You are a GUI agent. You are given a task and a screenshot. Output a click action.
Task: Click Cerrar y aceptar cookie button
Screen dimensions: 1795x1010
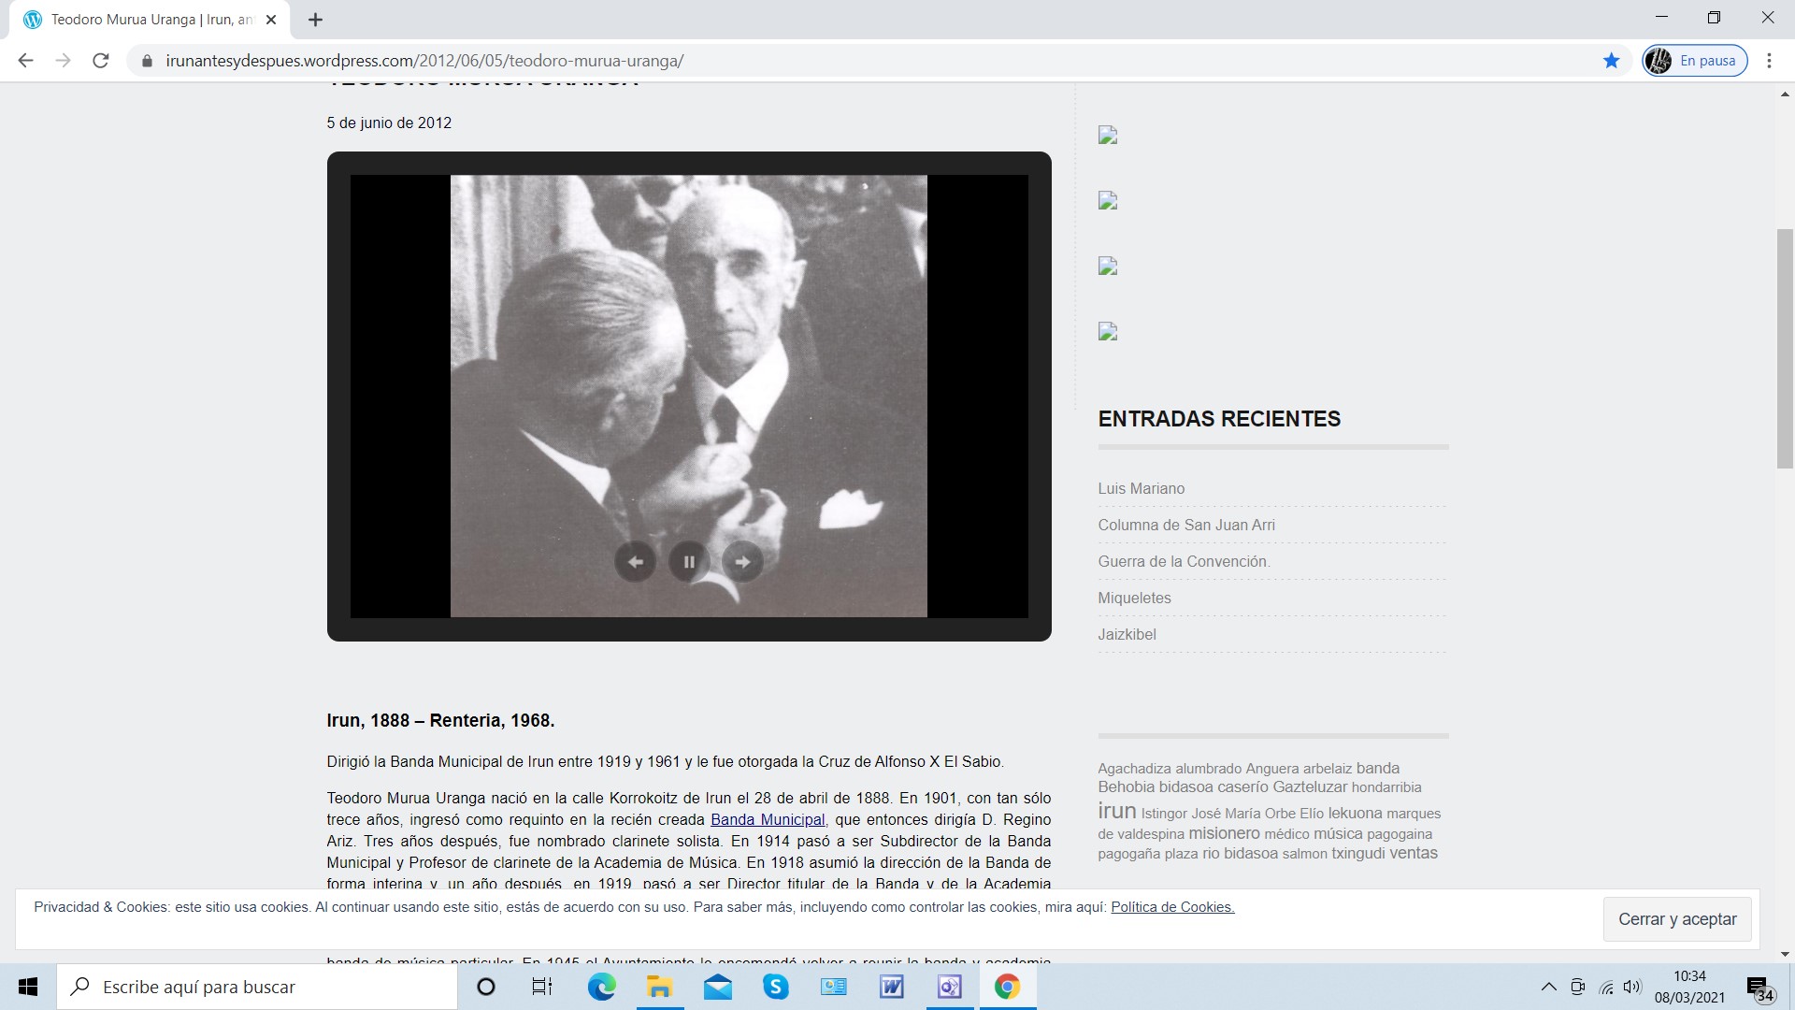tap(1677, 919)
